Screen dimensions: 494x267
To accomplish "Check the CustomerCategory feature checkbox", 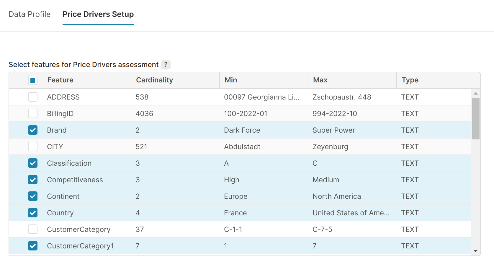I will (x=33, y=229).
